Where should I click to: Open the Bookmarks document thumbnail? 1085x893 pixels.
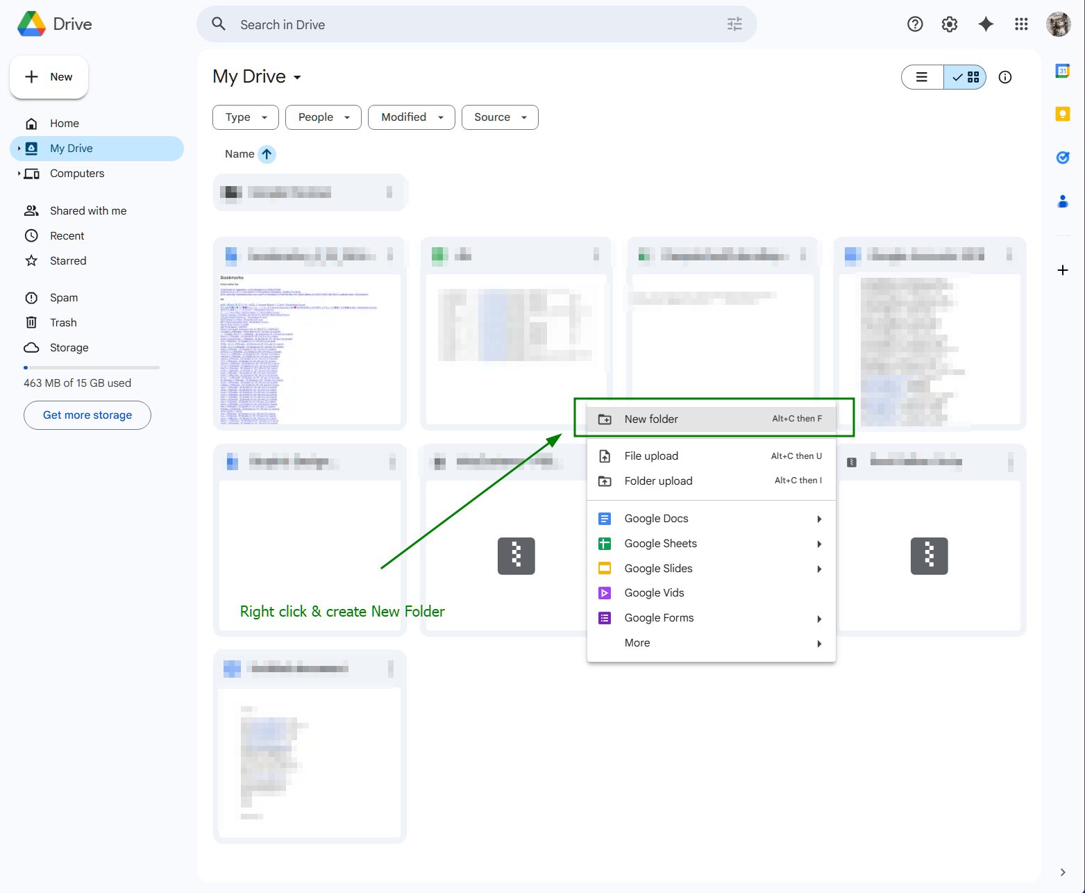click(310, 349)
